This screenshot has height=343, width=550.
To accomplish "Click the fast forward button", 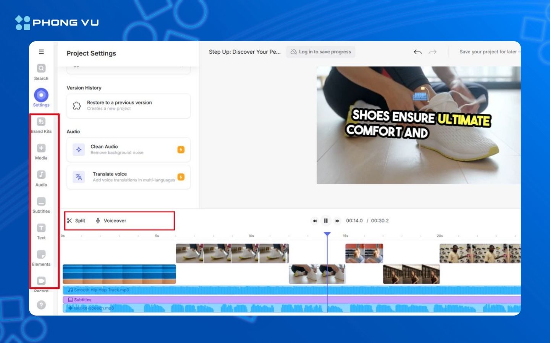I will (x=337, y=221).
